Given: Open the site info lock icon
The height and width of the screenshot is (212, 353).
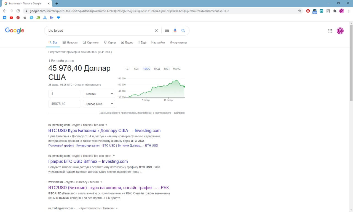Looking at the screenshot, I should point(26,11).
